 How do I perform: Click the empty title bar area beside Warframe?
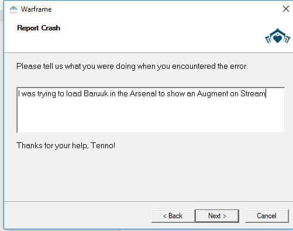point(166,9)
